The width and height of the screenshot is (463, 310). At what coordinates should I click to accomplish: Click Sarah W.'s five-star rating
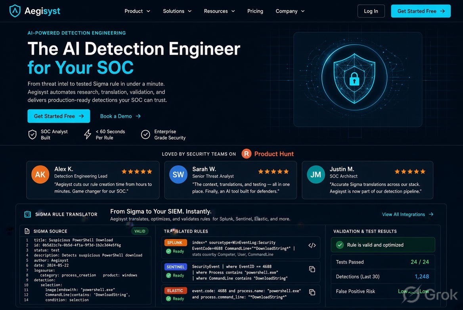pyautogui.click(x=274, y=172)
